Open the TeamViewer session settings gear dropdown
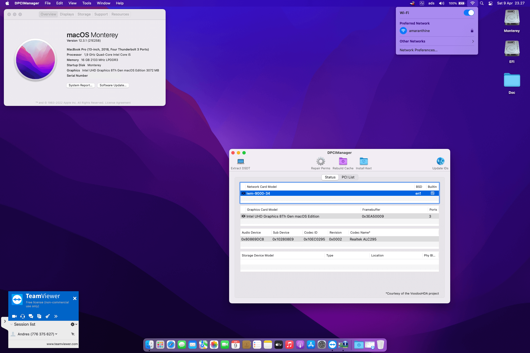 tap(73, 324)
